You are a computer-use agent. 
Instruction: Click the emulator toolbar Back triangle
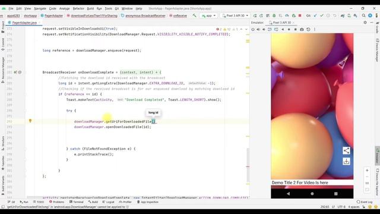click(283, 29)
